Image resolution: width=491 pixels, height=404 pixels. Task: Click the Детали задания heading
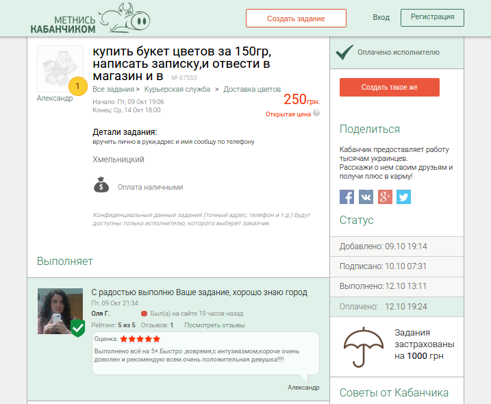point(125,132)
